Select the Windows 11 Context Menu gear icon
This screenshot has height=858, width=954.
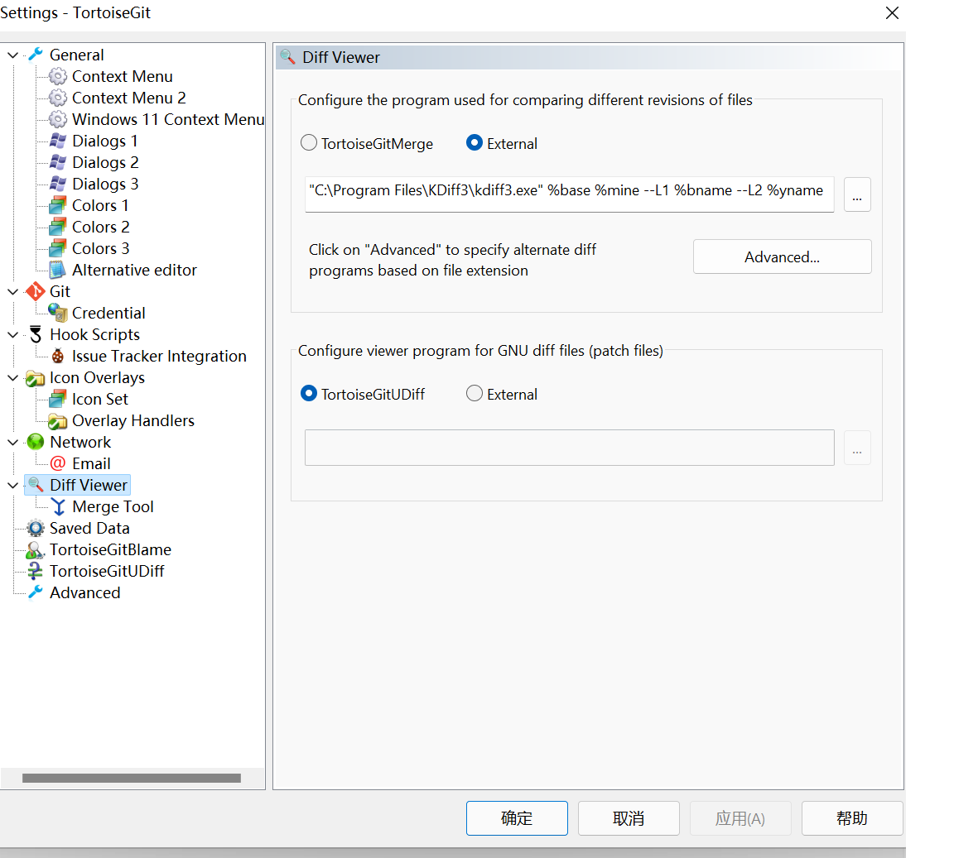58,119
